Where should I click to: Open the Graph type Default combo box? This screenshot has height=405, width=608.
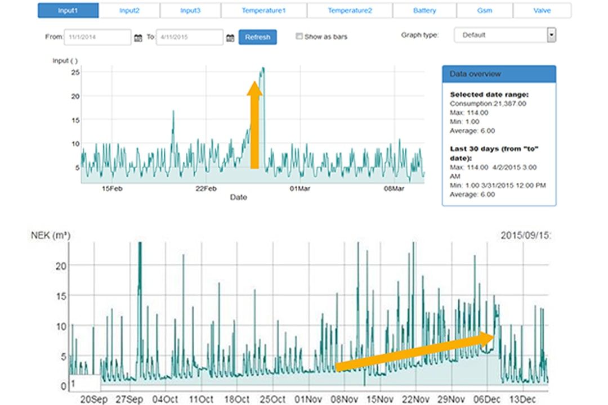[500, 35]
